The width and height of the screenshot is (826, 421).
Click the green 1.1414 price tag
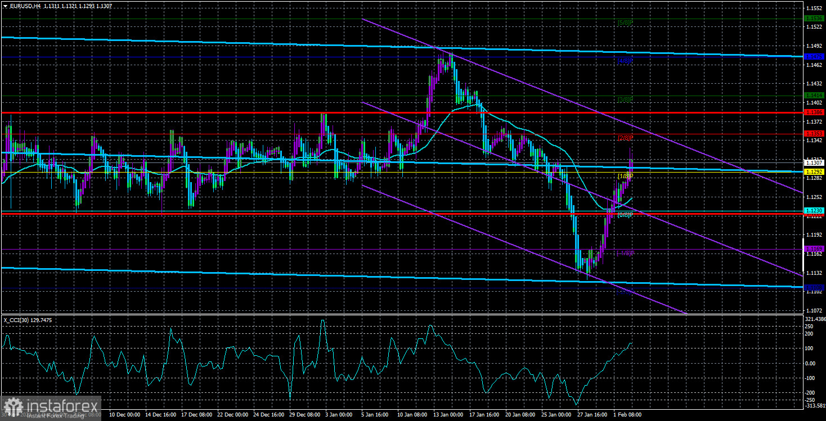(x=814, y=95)
